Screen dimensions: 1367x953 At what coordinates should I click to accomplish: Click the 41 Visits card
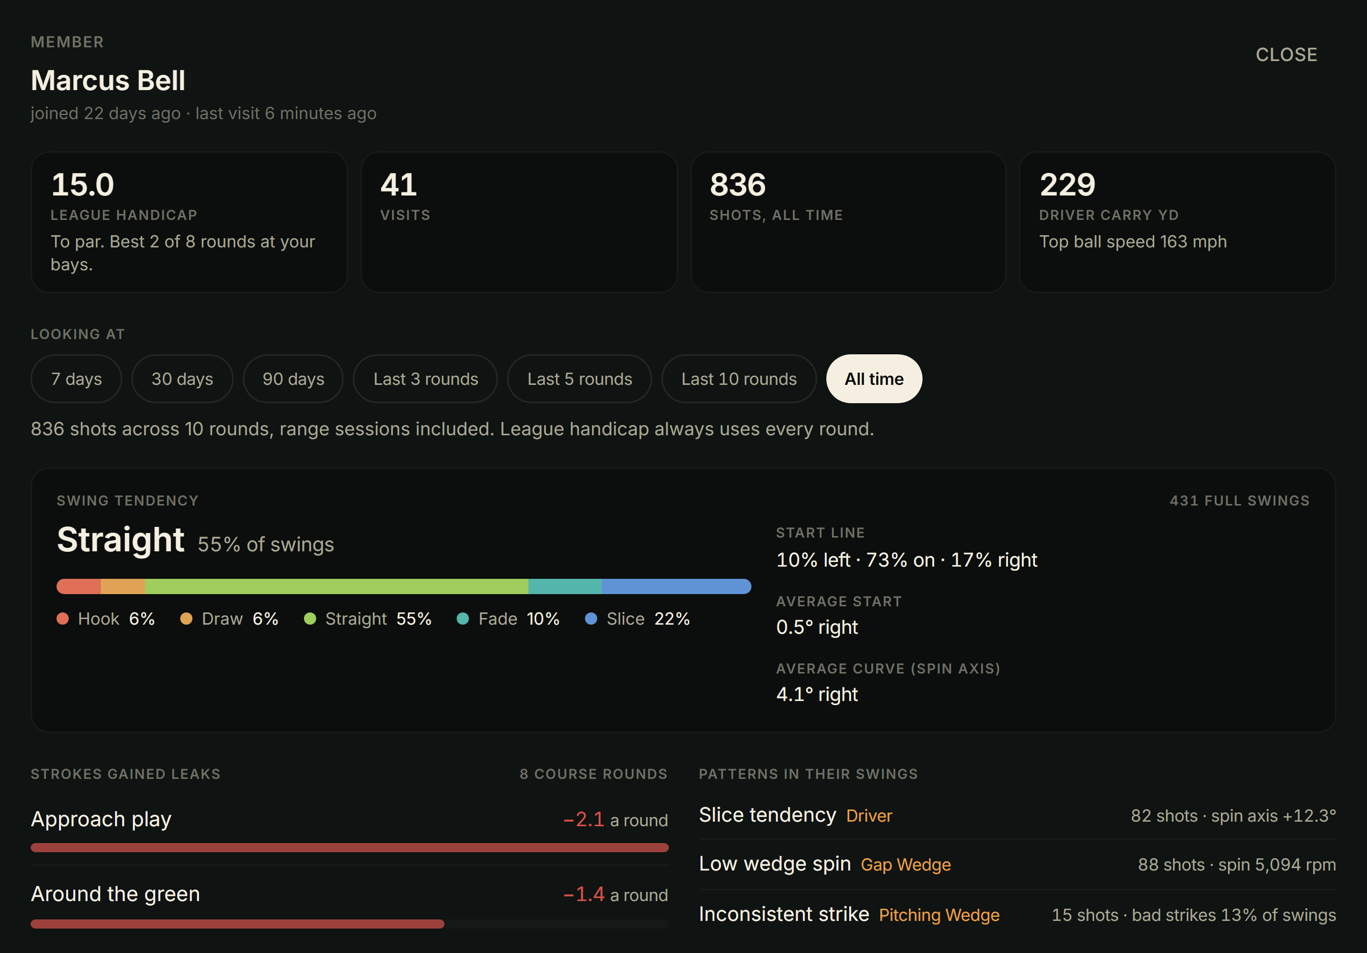[x=519, y=222]
